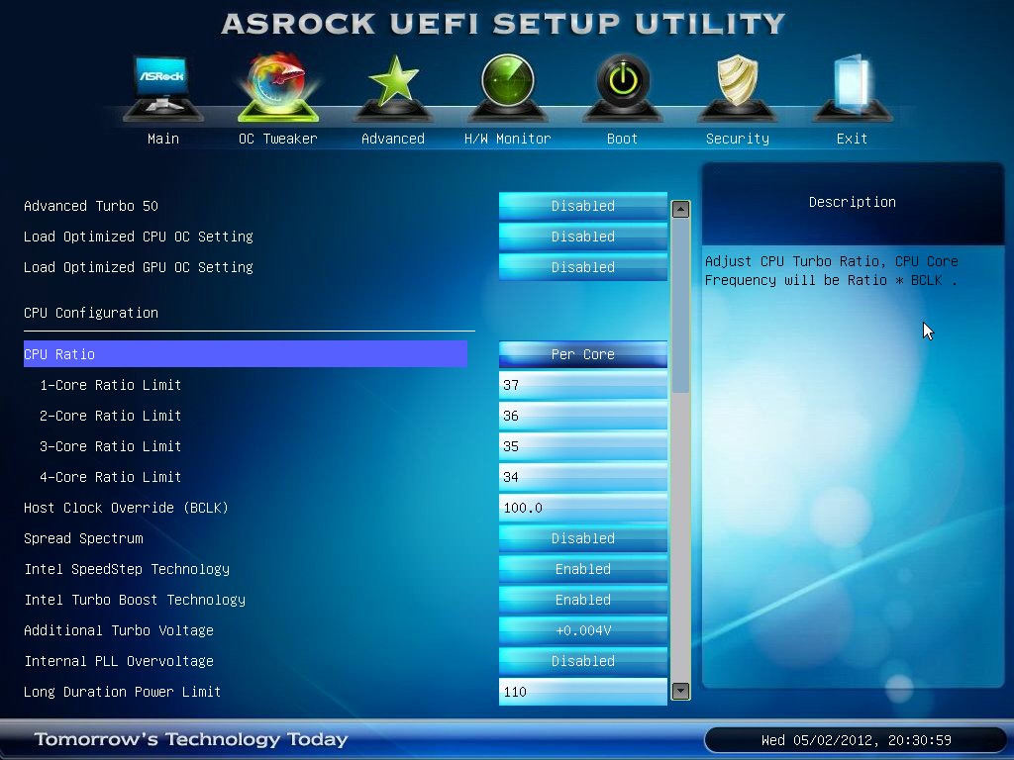Click the ASRock monitor icon for Main
Viewport: 1014px width, 760px height.
tap(163, 87)
